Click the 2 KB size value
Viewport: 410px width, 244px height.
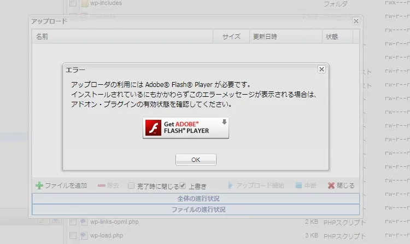click(x=312, y=222)
